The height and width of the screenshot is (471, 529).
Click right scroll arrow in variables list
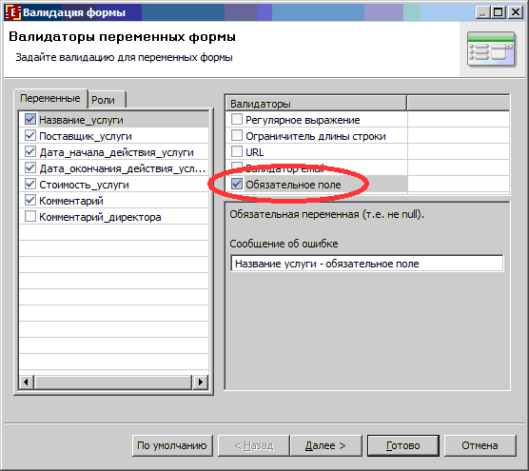pos(201,382)
